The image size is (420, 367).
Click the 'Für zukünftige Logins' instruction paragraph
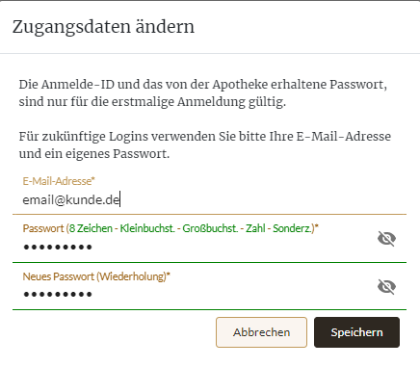click(205, 144)
